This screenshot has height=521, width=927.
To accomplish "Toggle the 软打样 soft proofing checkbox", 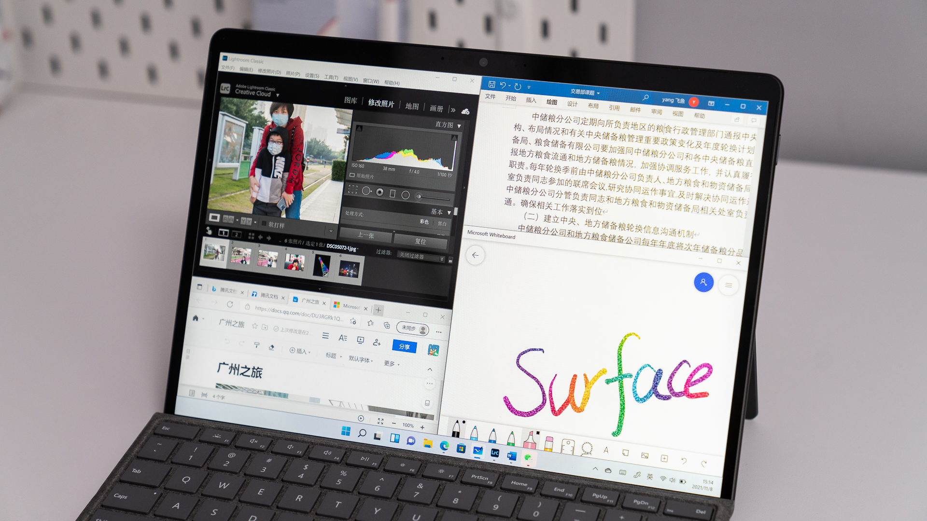I will 264,223.
